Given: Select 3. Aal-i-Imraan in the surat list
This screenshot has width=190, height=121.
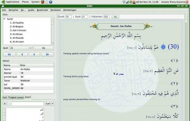Looking at the screenshot, I should pos(18,30).
